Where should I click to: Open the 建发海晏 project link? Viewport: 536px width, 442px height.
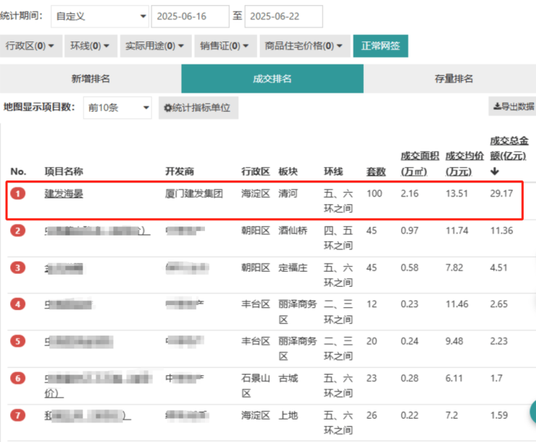coord(64,193)
